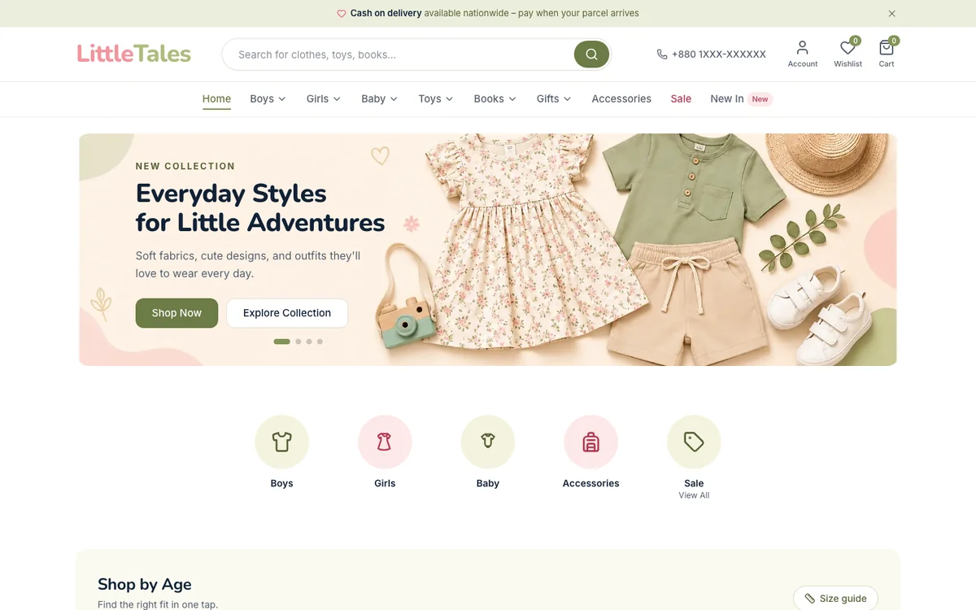The width and height of the screenshot is (976, 610).
Task: Click the Accessories category label
Action: [591, 483]
